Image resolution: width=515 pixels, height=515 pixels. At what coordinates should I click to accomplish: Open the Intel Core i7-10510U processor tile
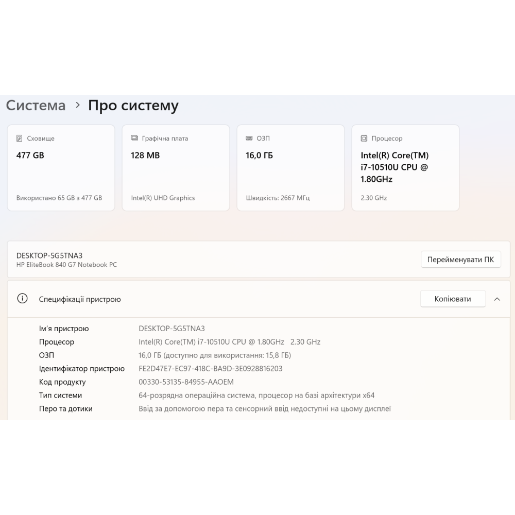click(405, 168)
